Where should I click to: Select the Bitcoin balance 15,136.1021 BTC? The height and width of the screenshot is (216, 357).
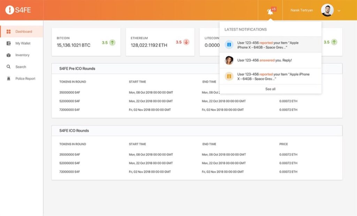pyautogui.click(x=74, y=45)
